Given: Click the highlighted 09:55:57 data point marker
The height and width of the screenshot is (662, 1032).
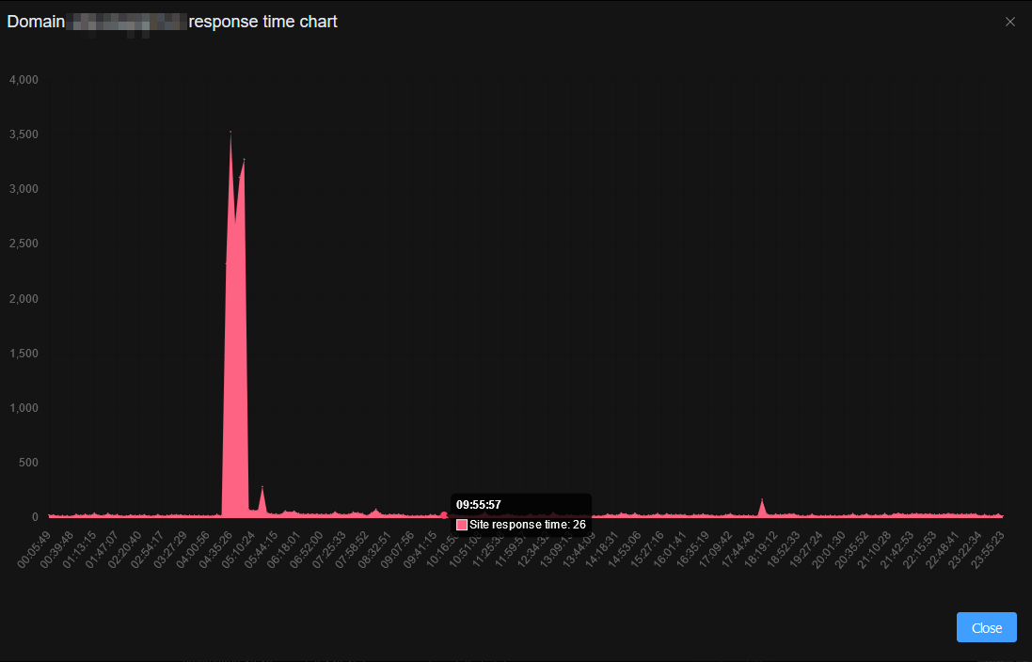Looking at the screenshot, I should 444,514.
